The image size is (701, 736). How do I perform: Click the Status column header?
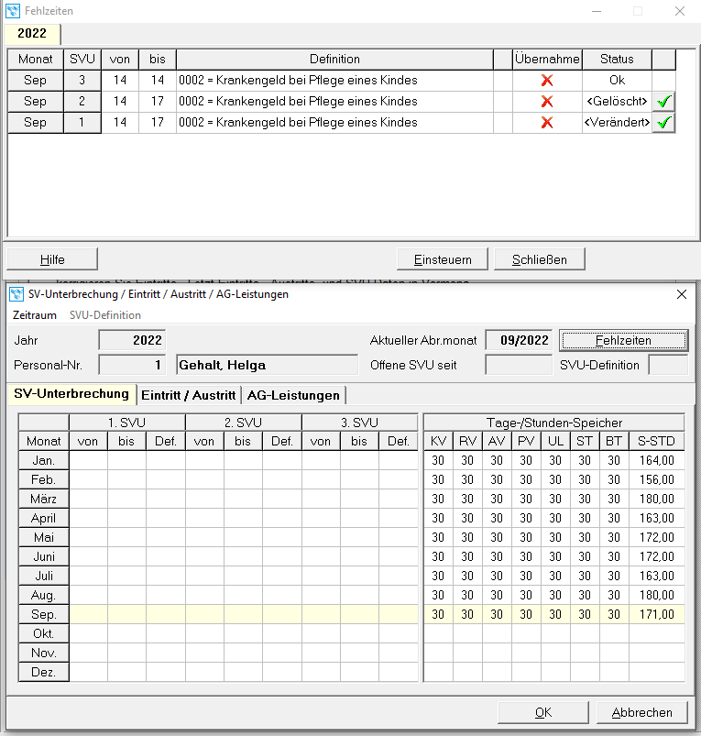pyautogui.click(x=617, y=60)
